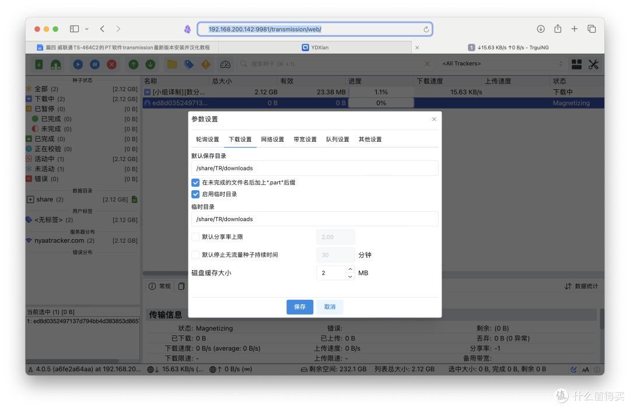The width and height of the screenshot is (630, 409).
Task: Toggle '.part' suffix for incomplete files checkbox
Action: pos(195,183)
